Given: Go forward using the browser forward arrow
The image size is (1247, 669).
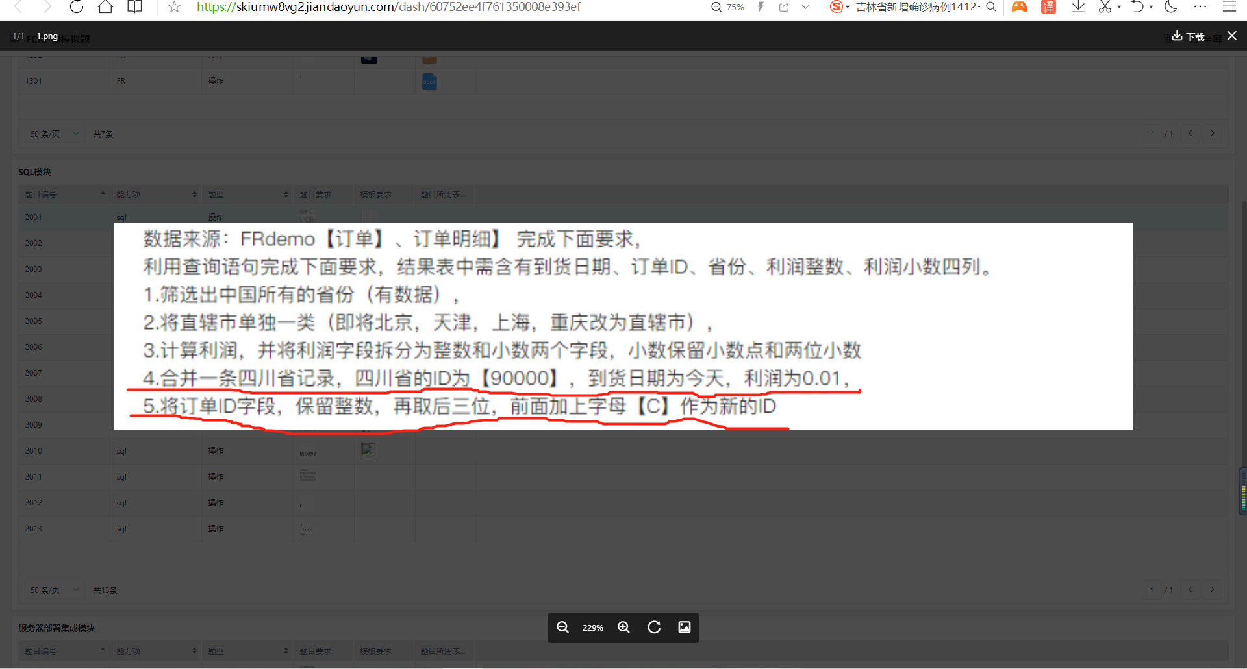Looking at the screenshot, I should [47, 6].
